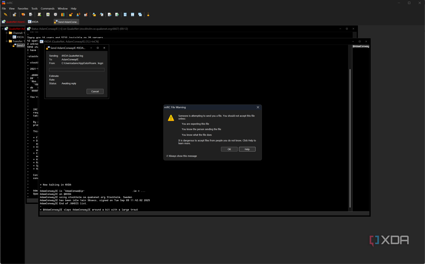Open the Channels List toolbar icon
This screenshot has width=425, height=264.
[x=31, y=14]
